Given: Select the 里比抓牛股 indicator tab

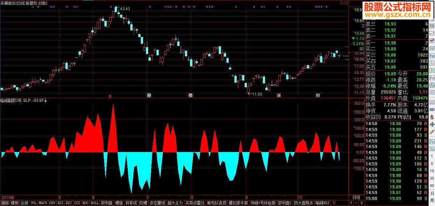Looking at the screenshot, I should pos(239,203).
